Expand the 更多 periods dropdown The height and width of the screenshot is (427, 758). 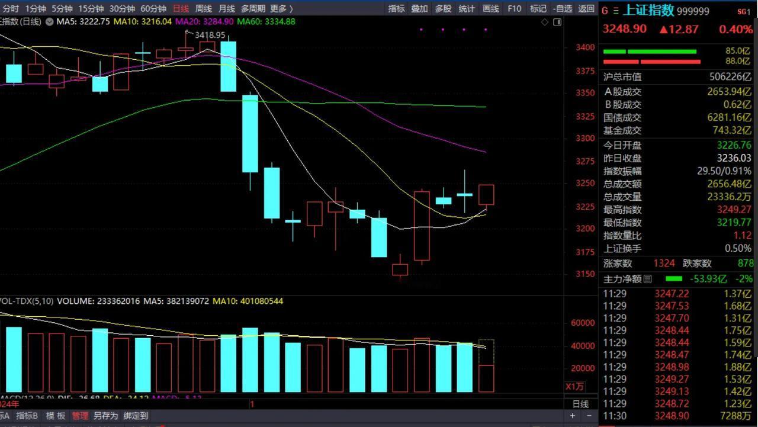(x=281, y=8)
